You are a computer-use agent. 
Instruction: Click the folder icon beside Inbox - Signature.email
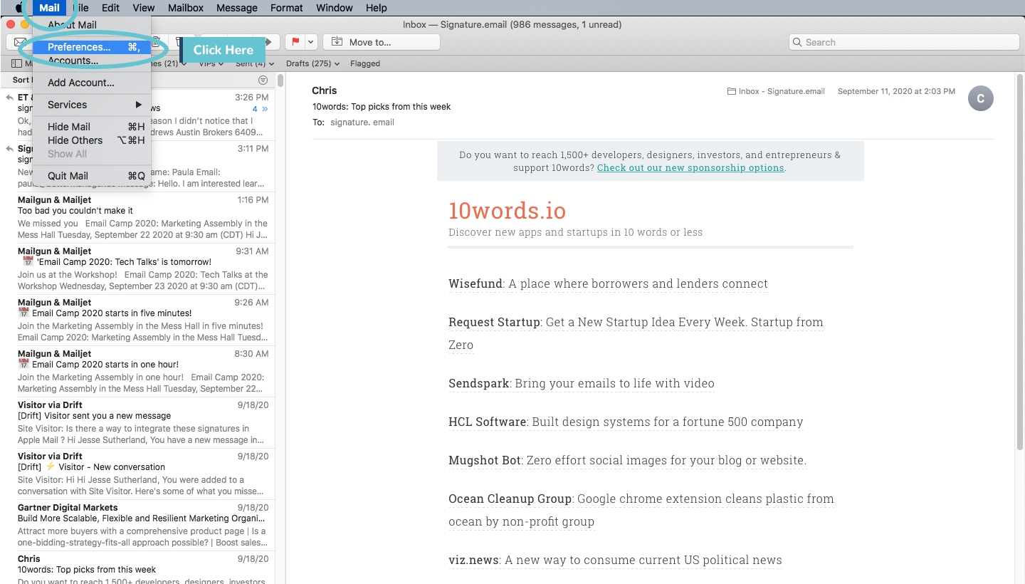coord(731,91)
